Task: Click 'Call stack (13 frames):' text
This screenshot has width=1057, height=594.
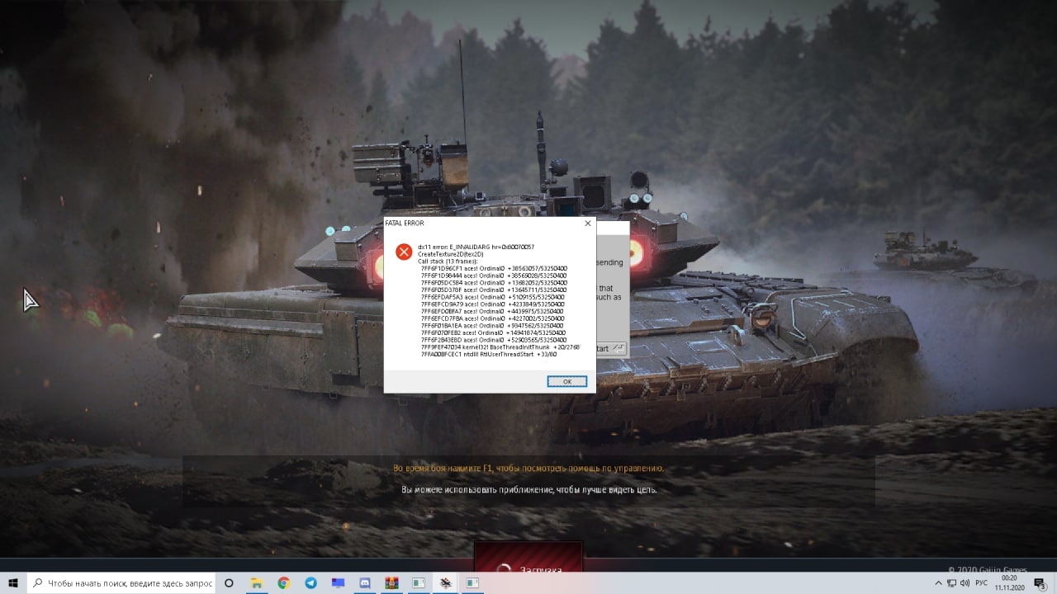Action: [x=448, y=261]
